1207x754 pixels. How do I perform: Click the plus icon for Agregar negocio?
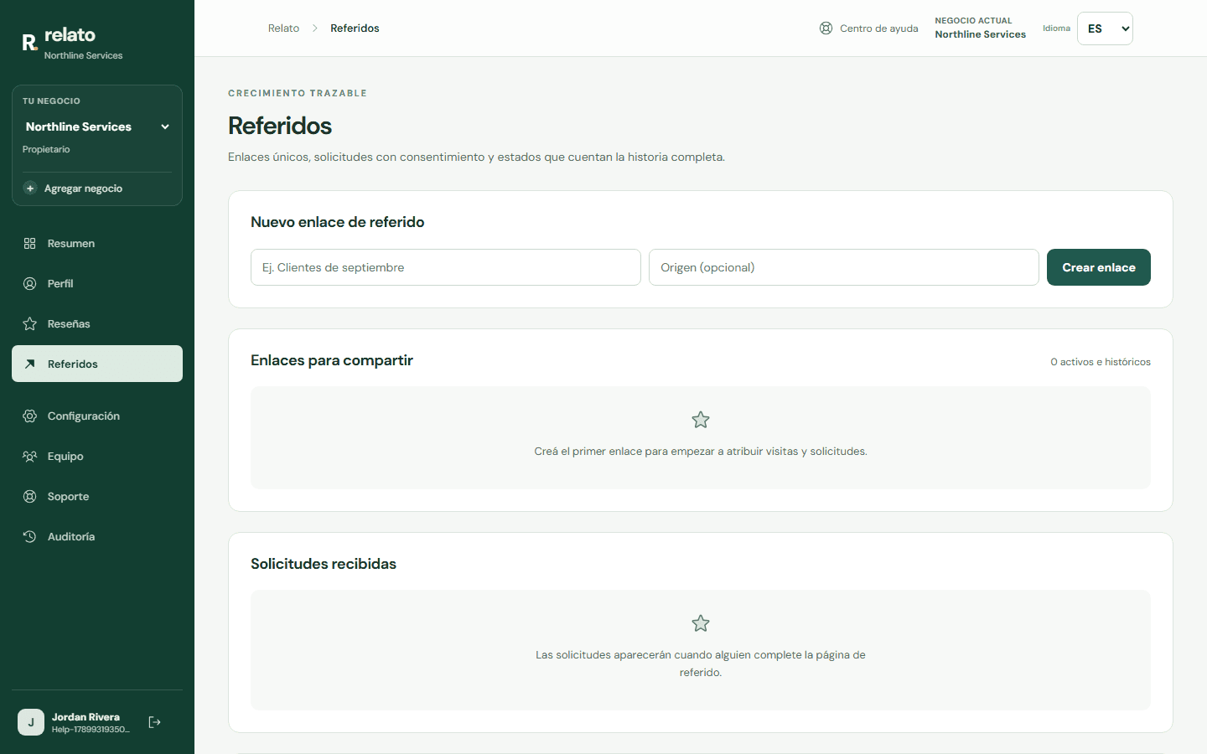coord(30,188)
